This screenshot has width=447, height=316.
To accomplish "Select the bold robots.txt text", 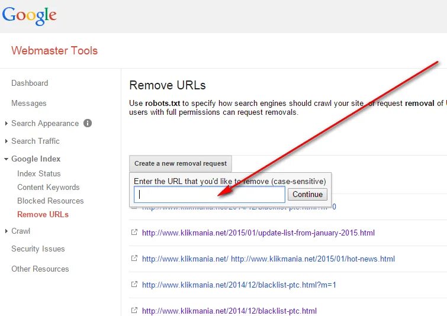I will [x=162, y=103].
